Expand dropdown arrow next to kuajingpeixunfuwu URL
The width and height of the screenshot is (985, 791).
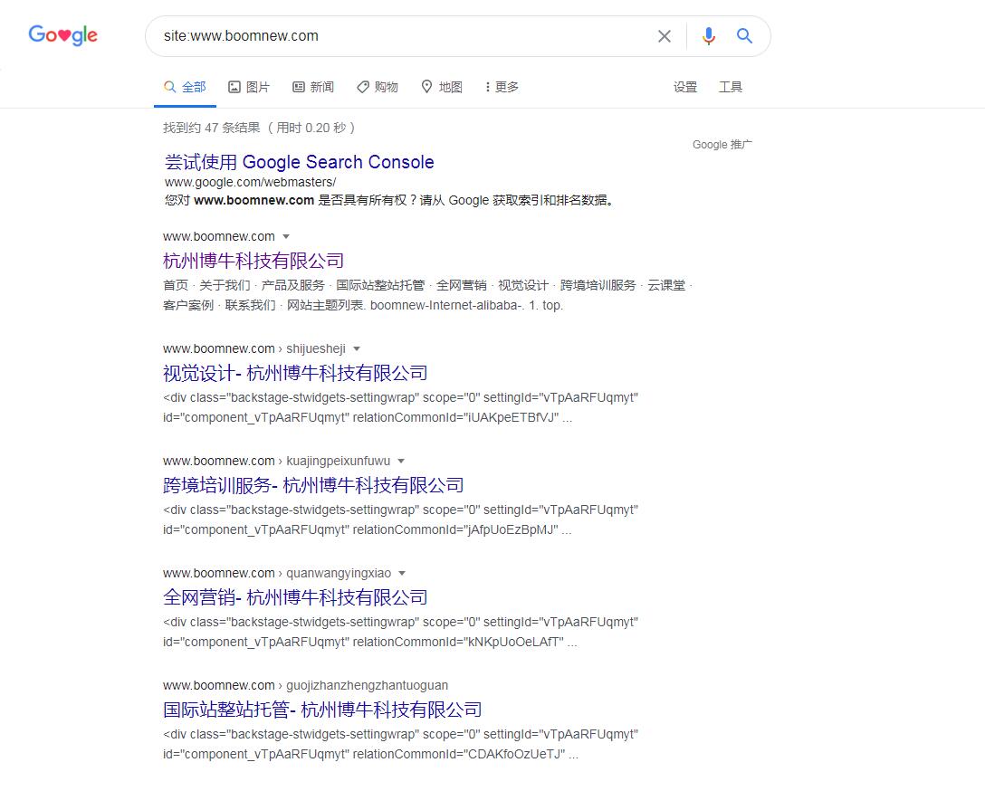tap(401, 462)
